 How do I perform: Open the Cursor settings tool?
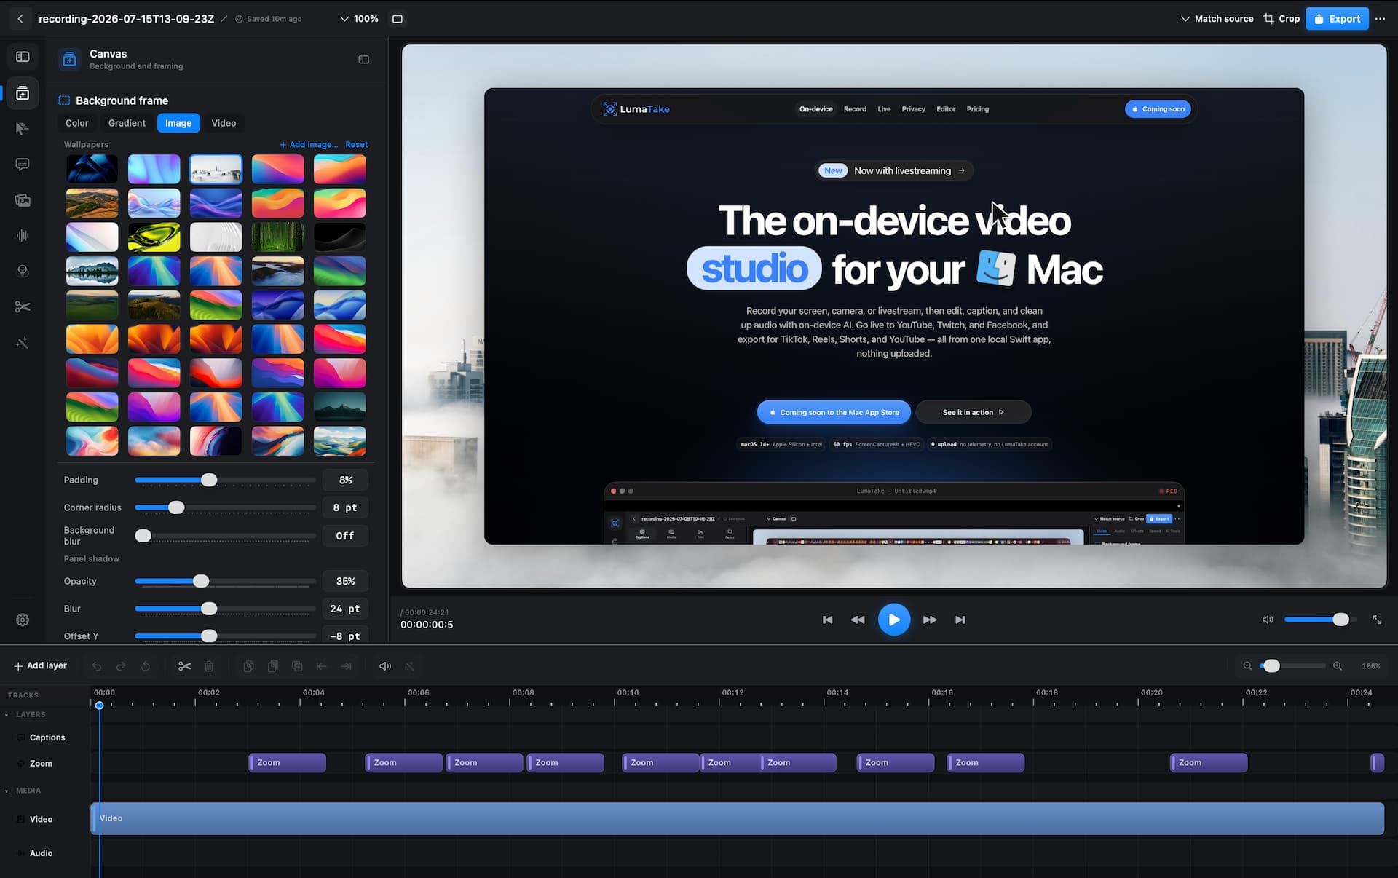23,129
